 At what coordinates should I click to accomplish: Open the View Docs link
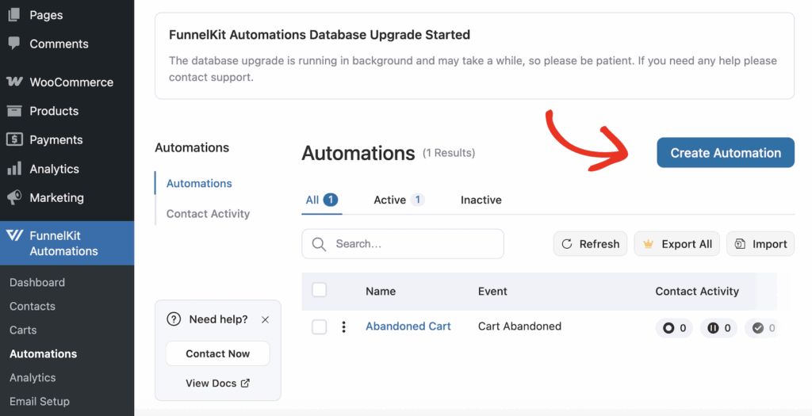(217, 383)
